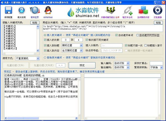The width and height of the screenshot is (166, 121).
Task: Click the maximum insert count field
Action: point(79,40)
